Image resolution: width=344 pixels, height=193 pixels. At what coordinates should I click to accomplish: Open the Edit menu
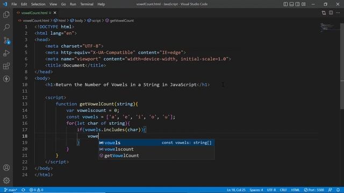coord(24,4)
